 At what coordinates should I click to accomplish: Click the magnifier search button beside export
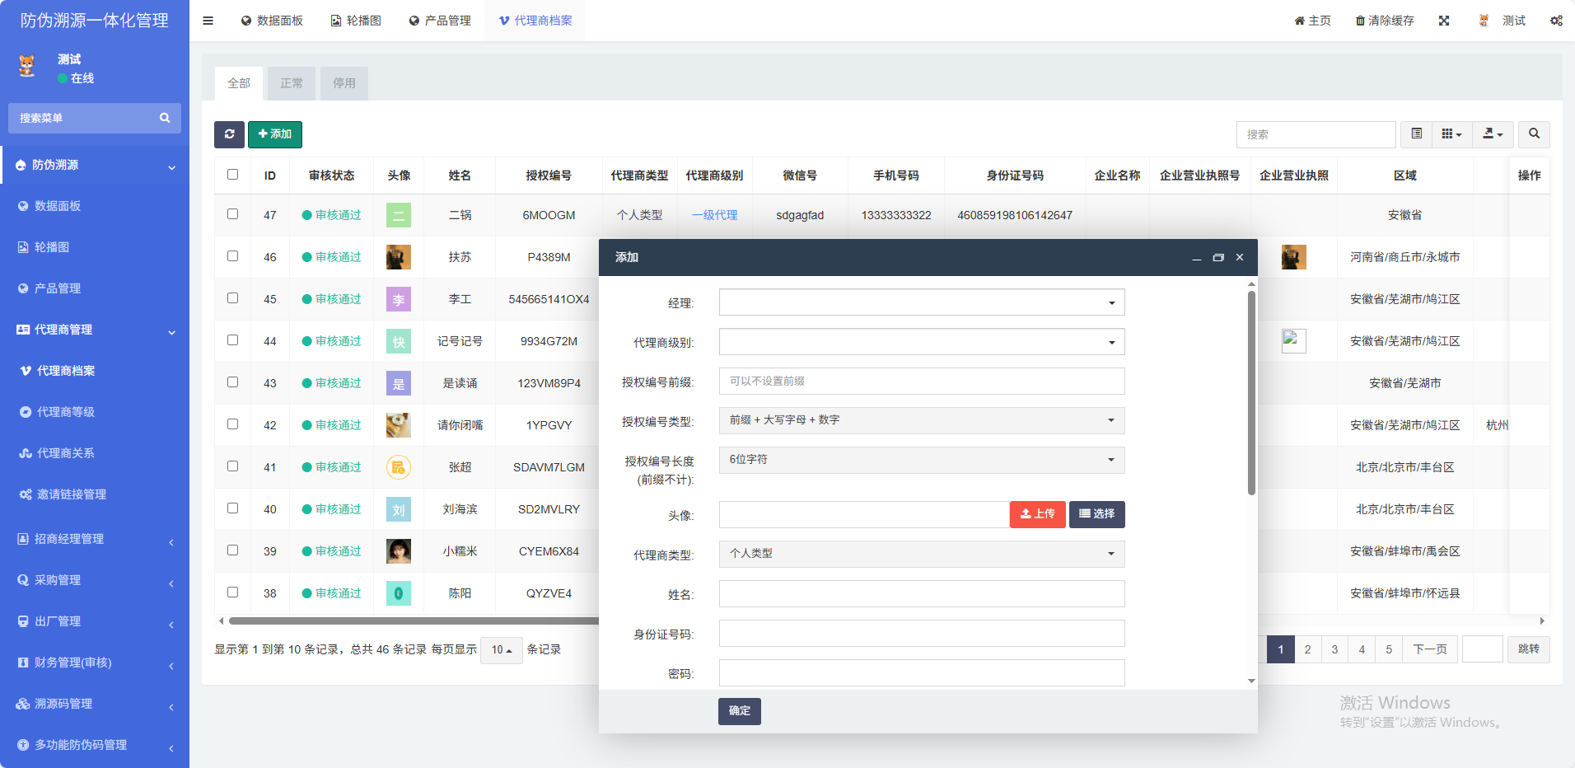point(1534,134)
